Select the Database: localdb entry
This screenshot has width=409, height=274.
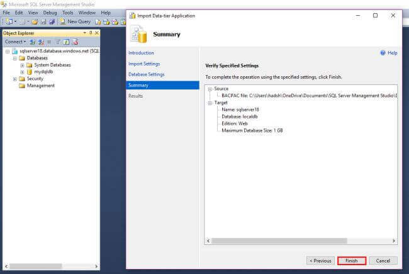[240, 117]
